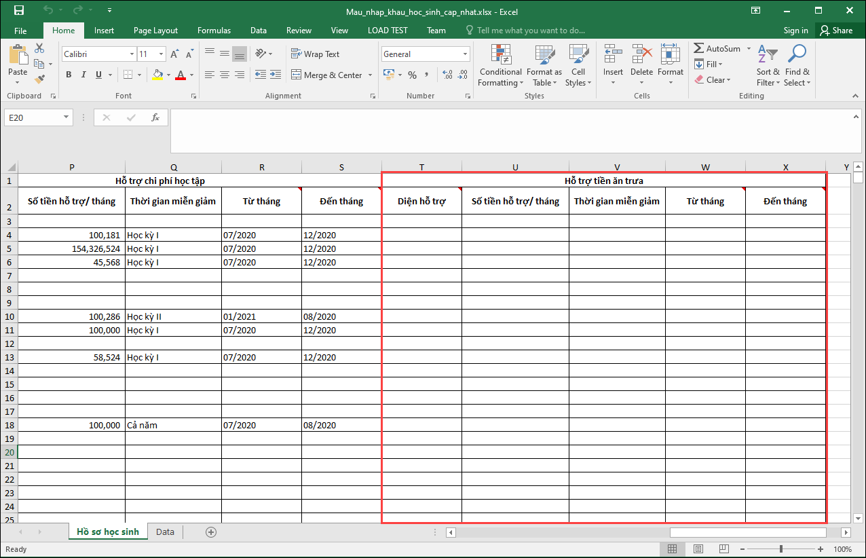This screenshot has width=866, height=558.
Task: Open the General number format dropdown
Action: [x=466, y=54]
